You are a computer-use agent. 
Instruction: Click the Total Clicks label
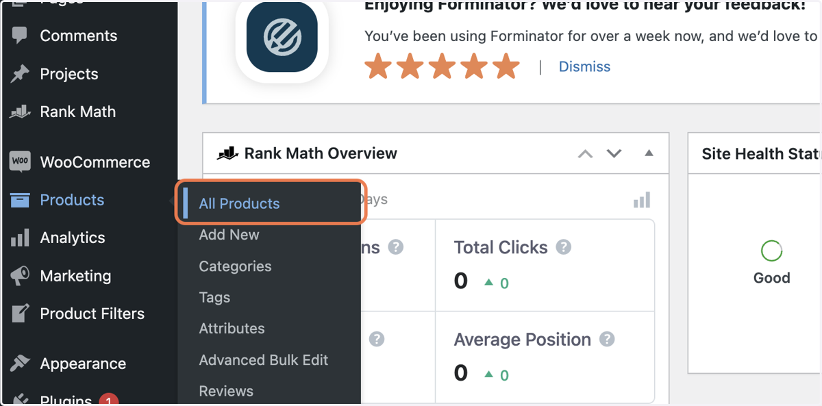(x=501, y=247)
